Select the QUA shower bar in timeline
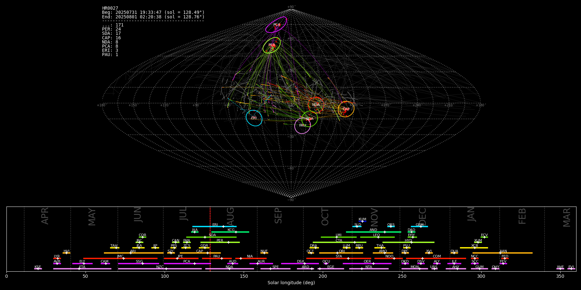The image size is (581, 290). pos(454,253)
